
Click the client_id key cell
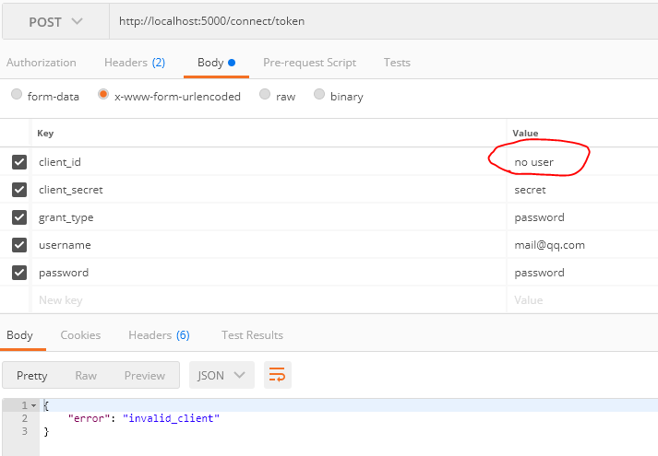tap(269, 162)
